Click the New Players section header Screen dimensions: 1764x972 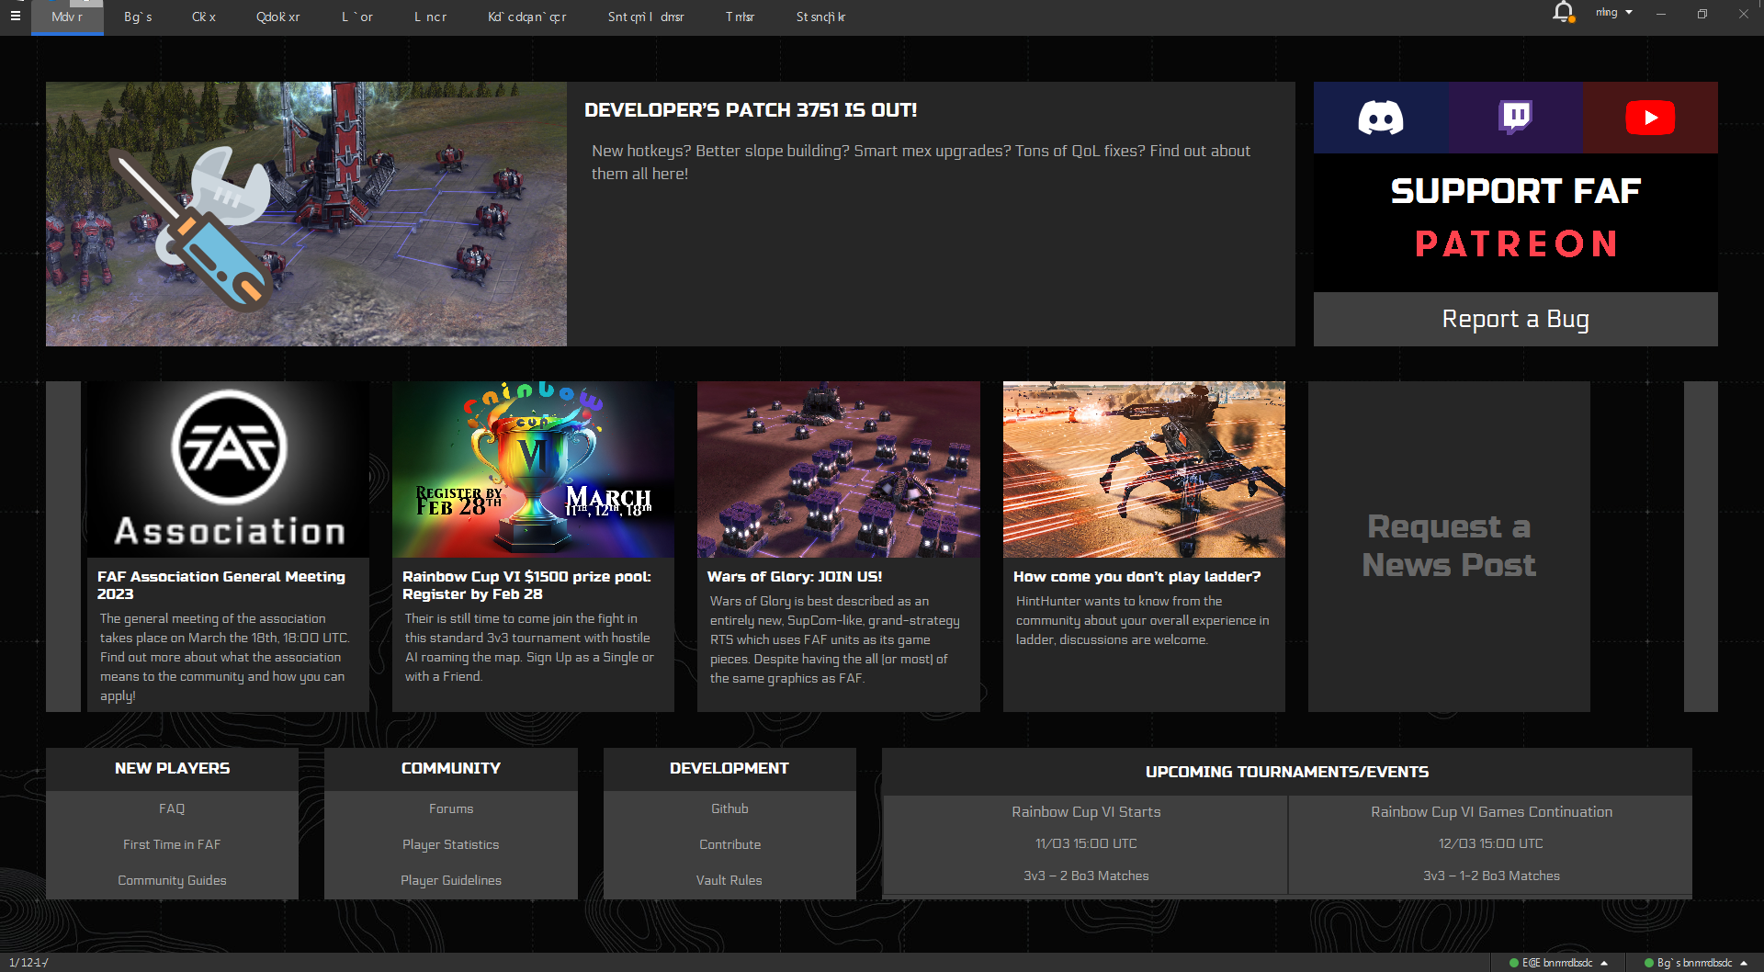(172, 768)
